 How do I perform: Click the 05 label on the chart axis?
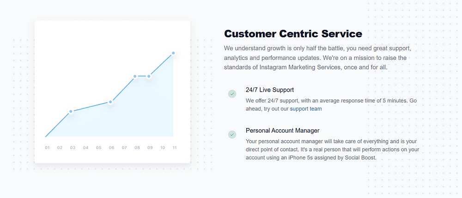[98, 148]
